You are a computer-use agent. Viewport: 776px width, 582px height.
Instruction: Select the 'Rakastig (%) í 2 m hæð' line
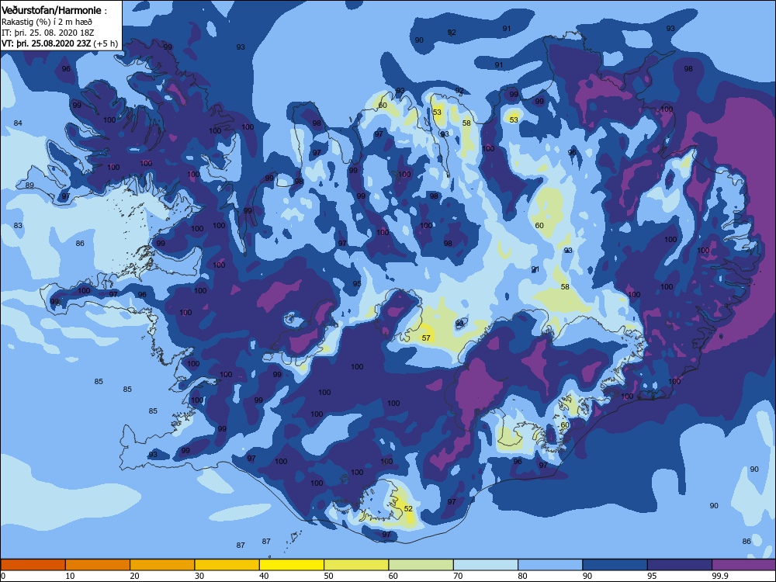pos(47,22)
